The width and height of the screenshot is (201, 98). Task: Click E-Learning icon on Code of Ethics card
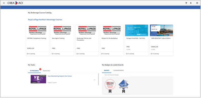pyautogui.click(x=152, y=54)
